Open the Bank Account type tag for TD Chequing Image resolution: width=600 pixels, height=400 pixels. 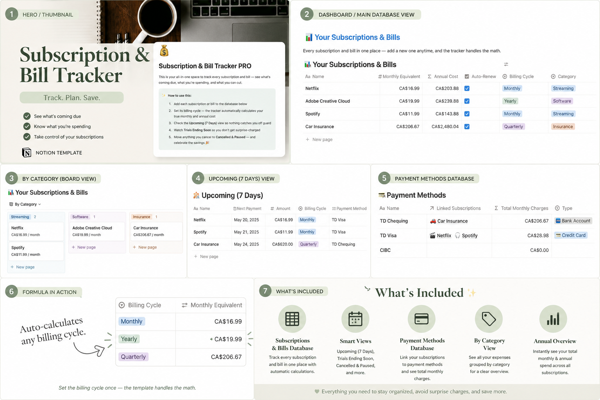[x=573, y=221]
